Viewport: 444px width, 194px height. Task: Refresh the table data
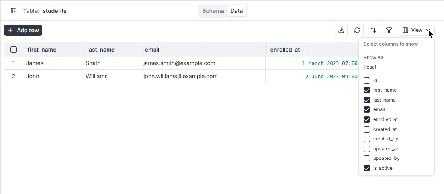[x=357, y=30]
